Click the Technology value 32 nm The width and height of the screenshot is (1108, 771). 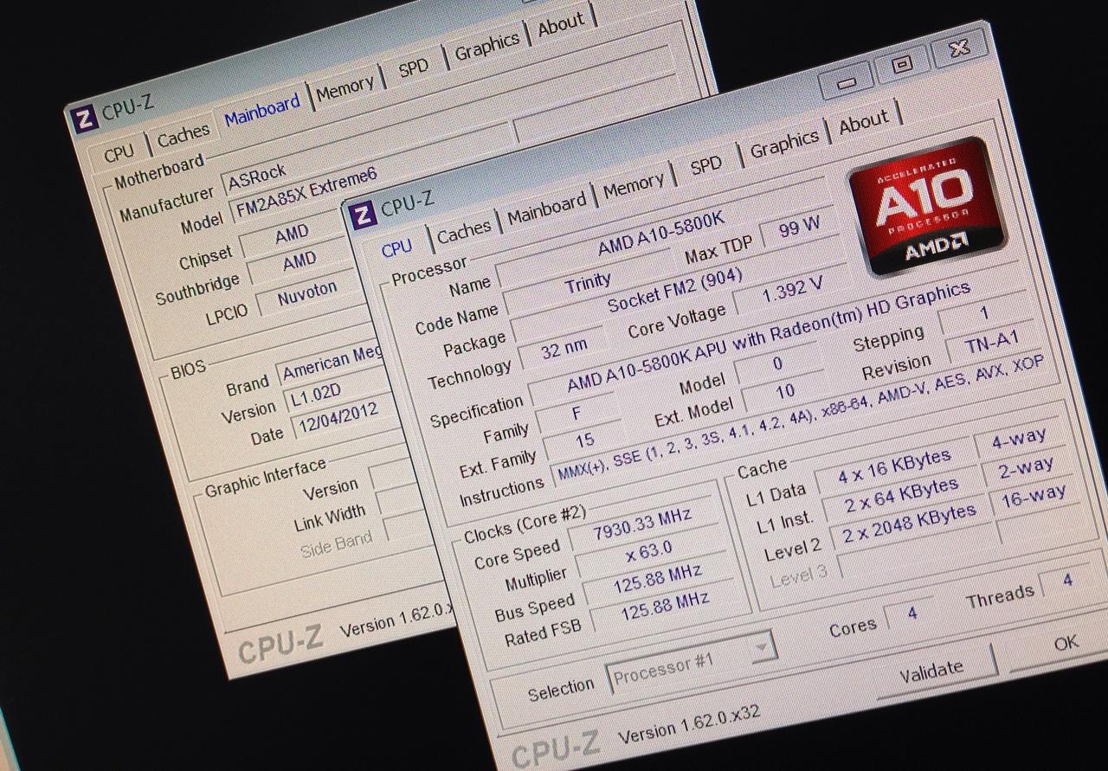pyautogui.click(x=564, y=347)
